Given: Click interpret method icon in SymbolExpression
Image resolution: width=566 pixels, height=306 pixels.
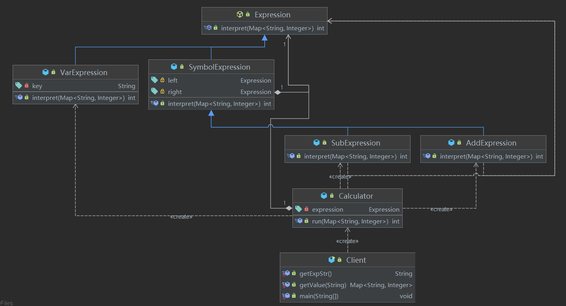Looking at the screenshot, I should point(154,103).
